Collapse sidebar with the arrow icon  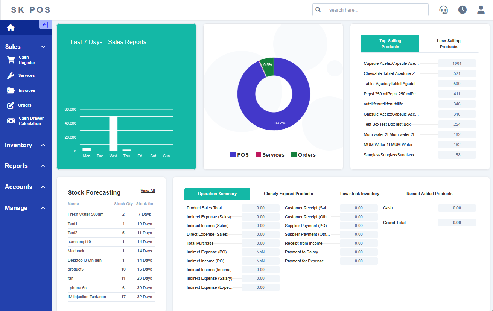pos(45,25)
